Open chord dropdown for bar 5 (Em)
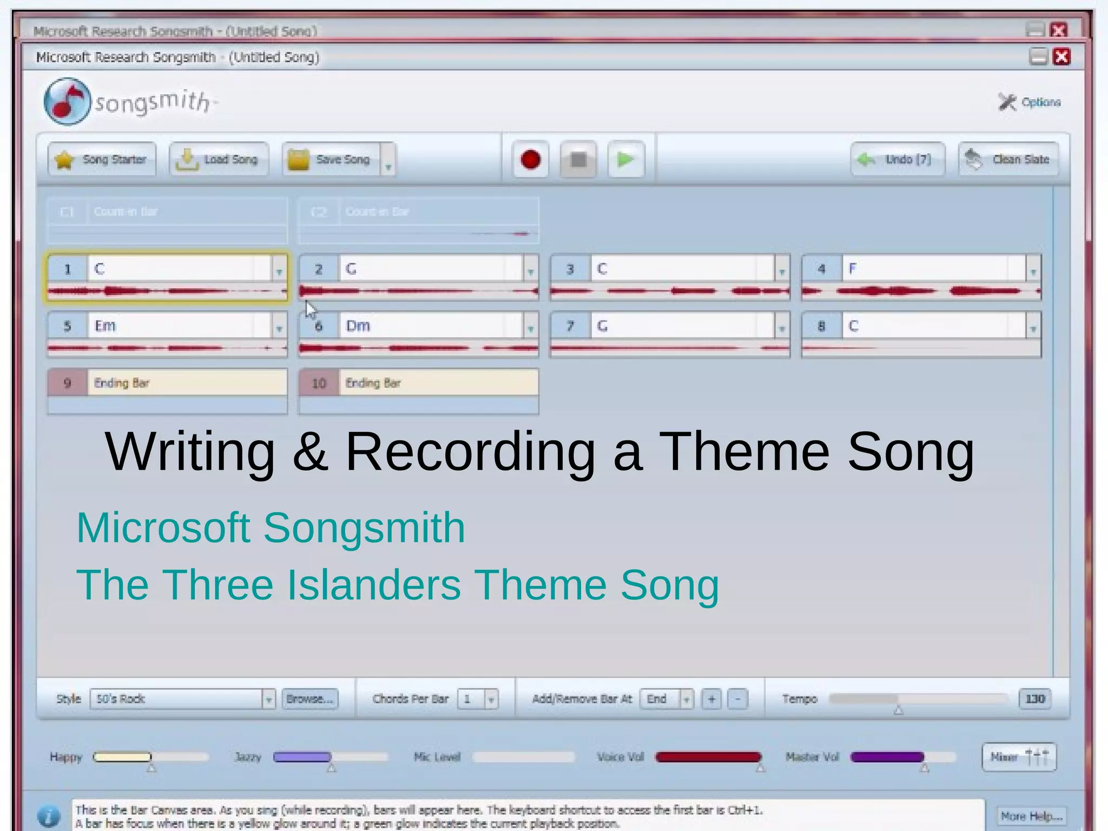 tap(279, 326)
